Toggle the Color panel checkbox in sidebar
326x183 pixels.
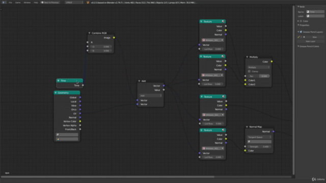[x=301, y=21]
